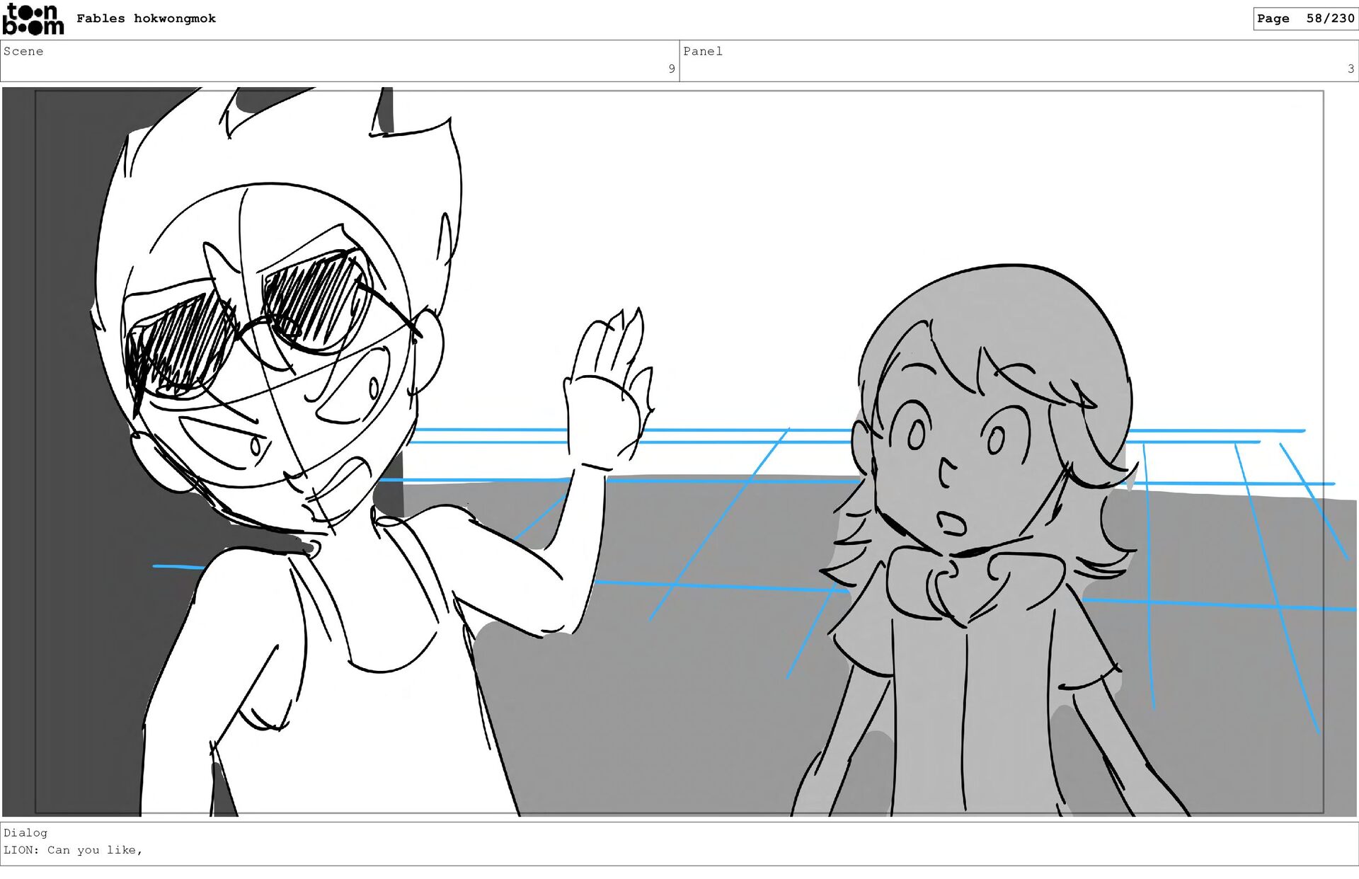1359x879 pixels.
Task: Click the Dialog section label
Action: [x=25, y=833]
